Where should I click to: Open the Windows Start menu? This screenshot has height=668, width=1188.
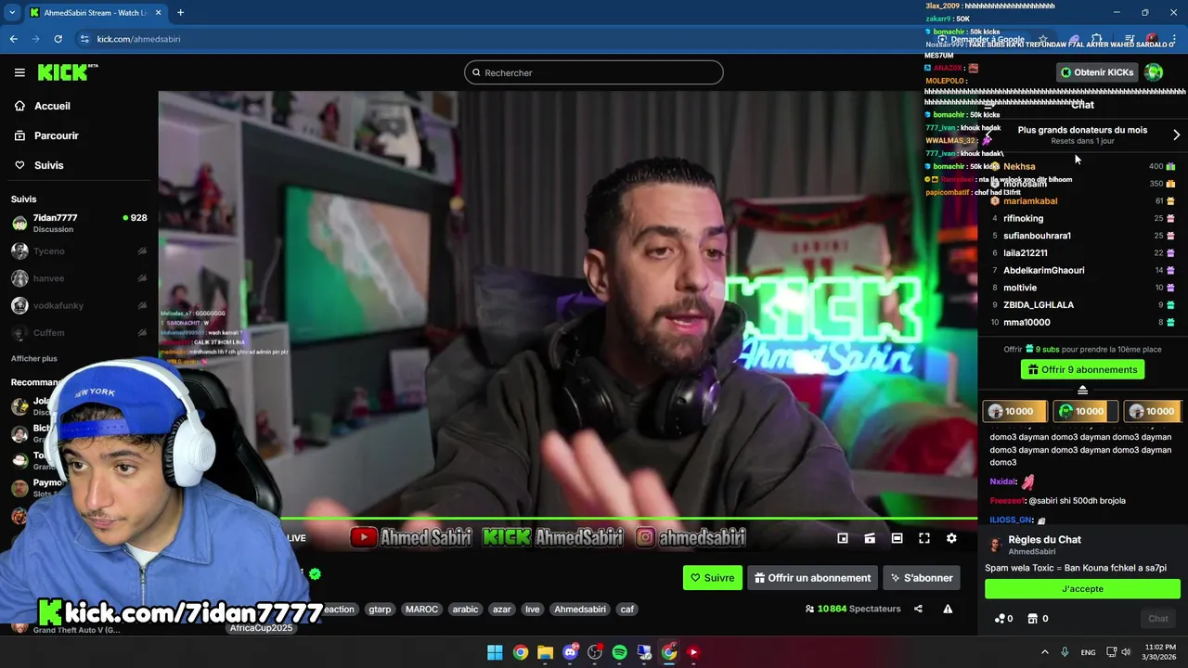(x=495, y=652)
